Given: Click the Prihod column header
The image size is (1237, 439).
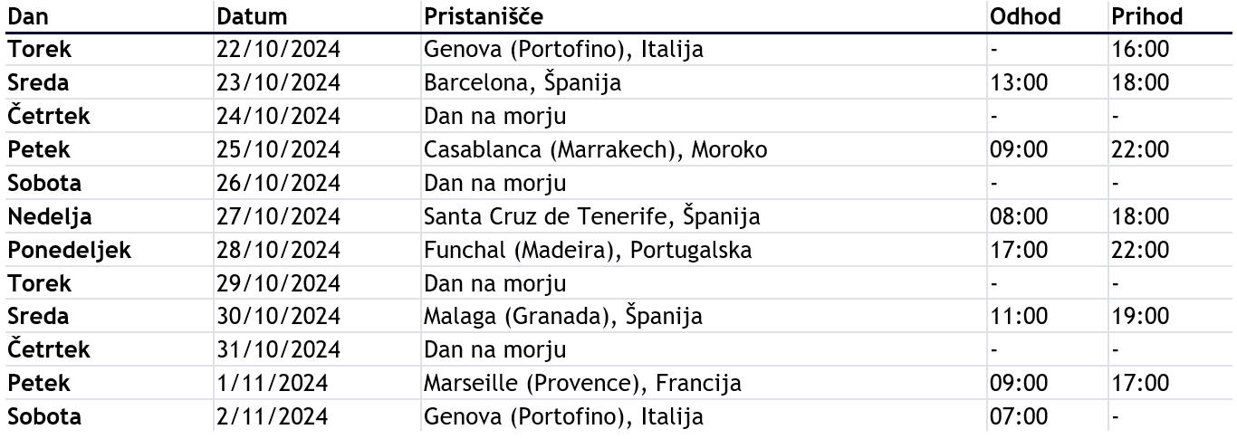Looking at the screenshot, I should point(1147,16).
